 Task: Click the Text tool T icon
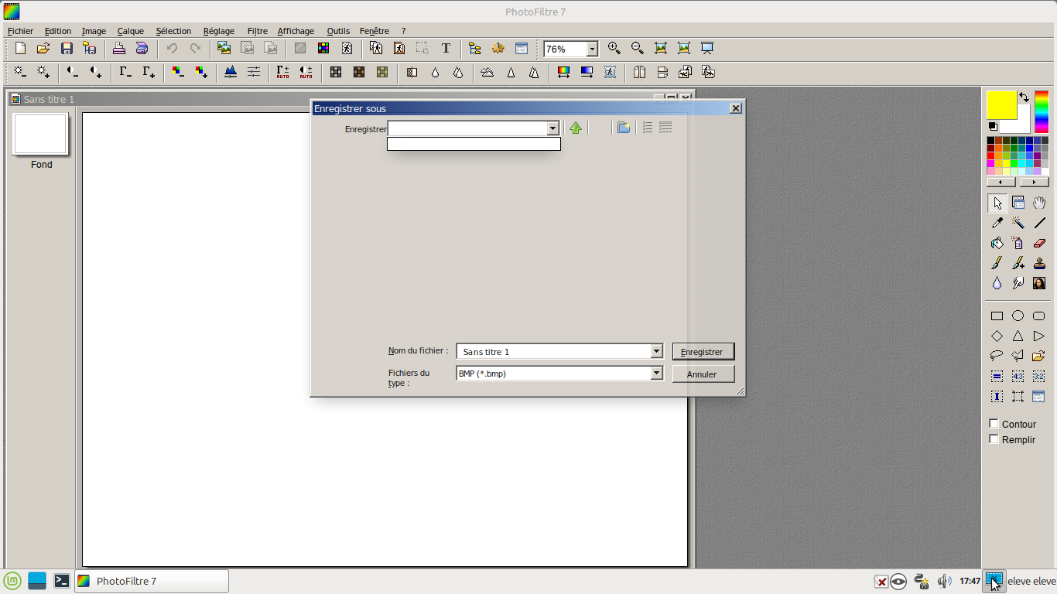pyautogui.click(x=446, y=48)
